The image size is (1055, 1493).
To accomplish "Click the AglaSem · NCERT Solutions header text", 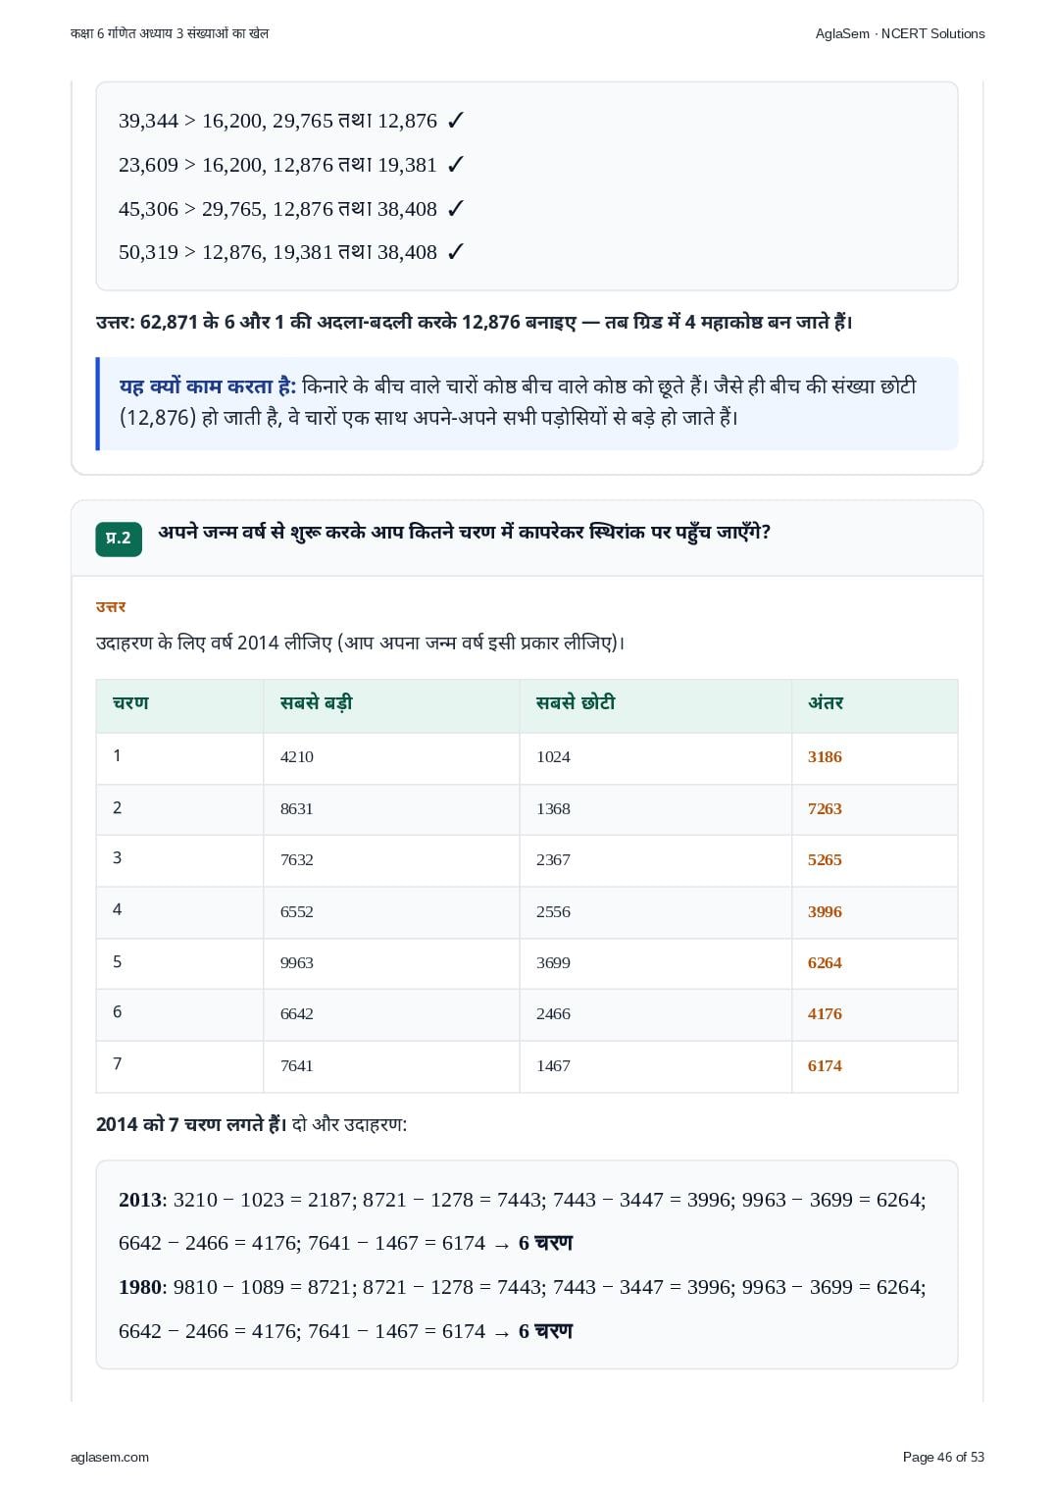I will [900, 33].
